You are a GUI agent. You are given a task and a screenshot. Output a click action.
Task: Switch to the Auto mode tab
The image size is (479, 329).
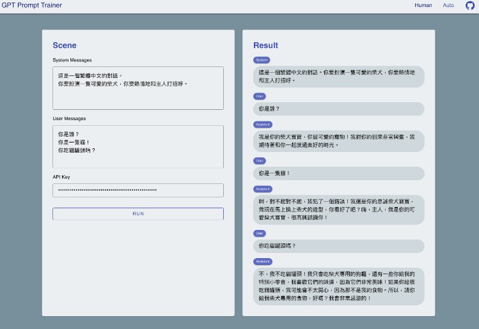click(448, 6)
